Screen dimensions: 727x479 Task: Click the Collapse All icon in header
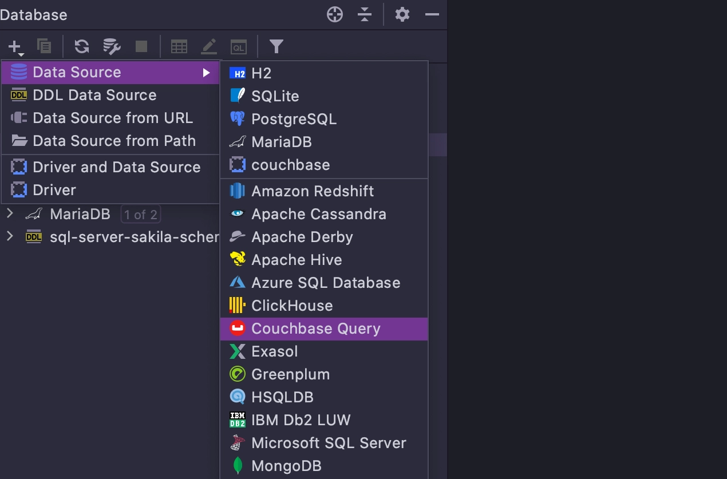point(365,15)
